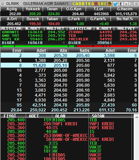Click the yellow letter K shortcut

(x=90, y=4)
